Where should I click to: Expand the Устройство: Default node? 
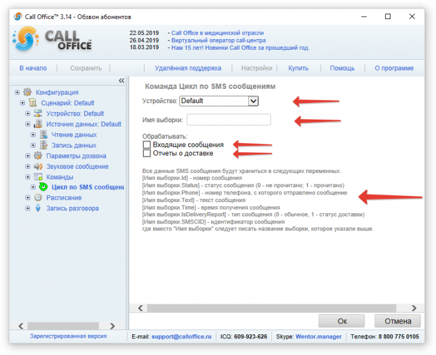(27, 114)
